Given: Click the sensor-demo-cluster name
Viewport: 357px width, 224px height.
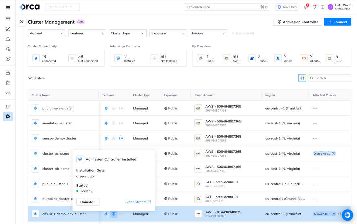Looking at the screenshot, I should tap(59, 138).
